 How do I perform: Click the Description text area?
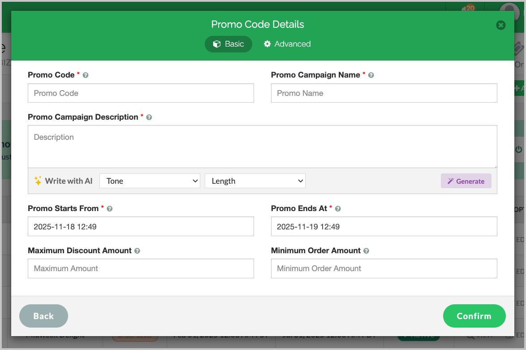262,146
